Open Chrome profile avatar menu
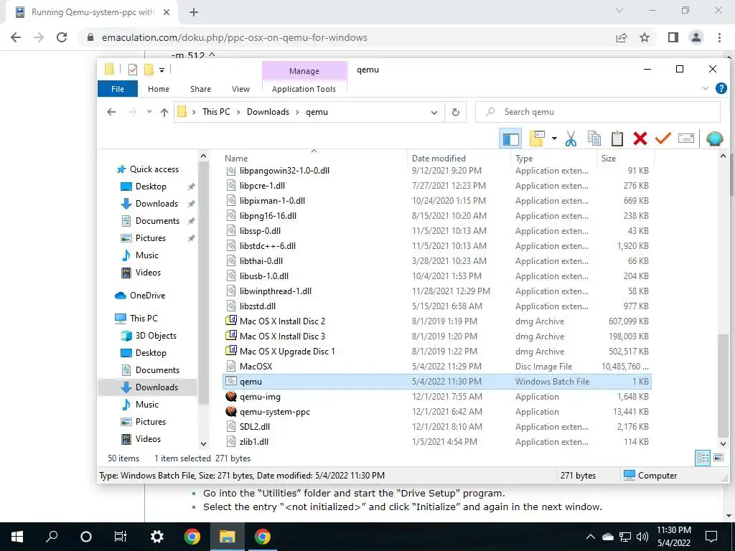735x551 pixels. point(696,37)
